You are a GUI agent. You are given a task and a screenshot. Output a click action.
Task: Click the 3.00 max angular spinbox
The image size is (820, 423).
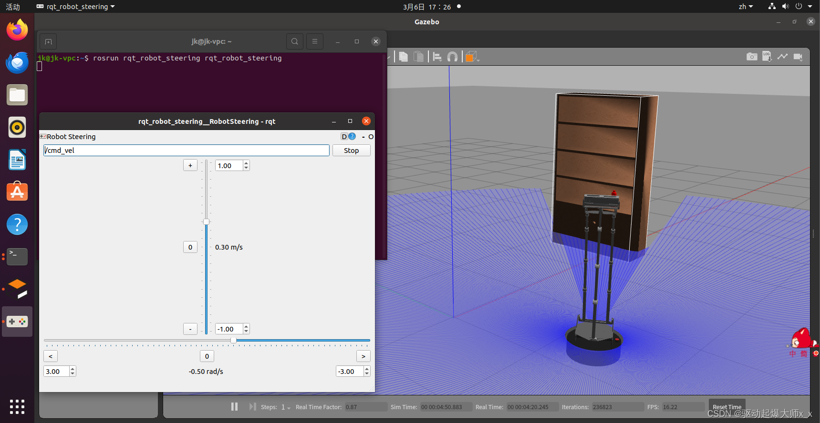tap(60, 372)
